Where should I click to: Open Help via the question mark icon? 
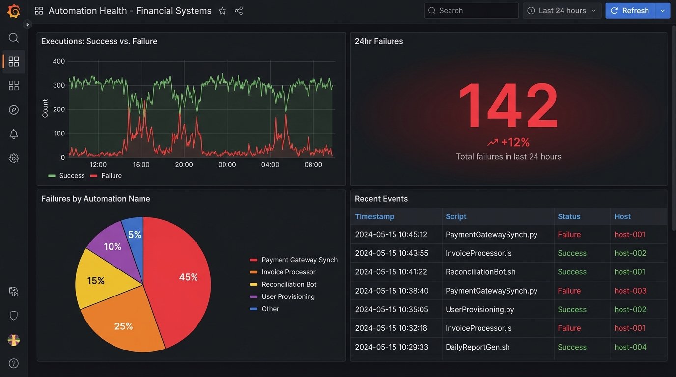[x=13, y=363]
